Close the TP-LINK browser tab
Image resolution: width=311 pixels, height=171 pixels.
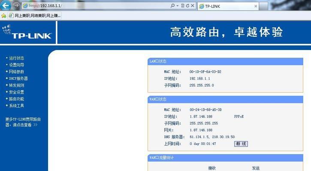click(x=256, y=6)
